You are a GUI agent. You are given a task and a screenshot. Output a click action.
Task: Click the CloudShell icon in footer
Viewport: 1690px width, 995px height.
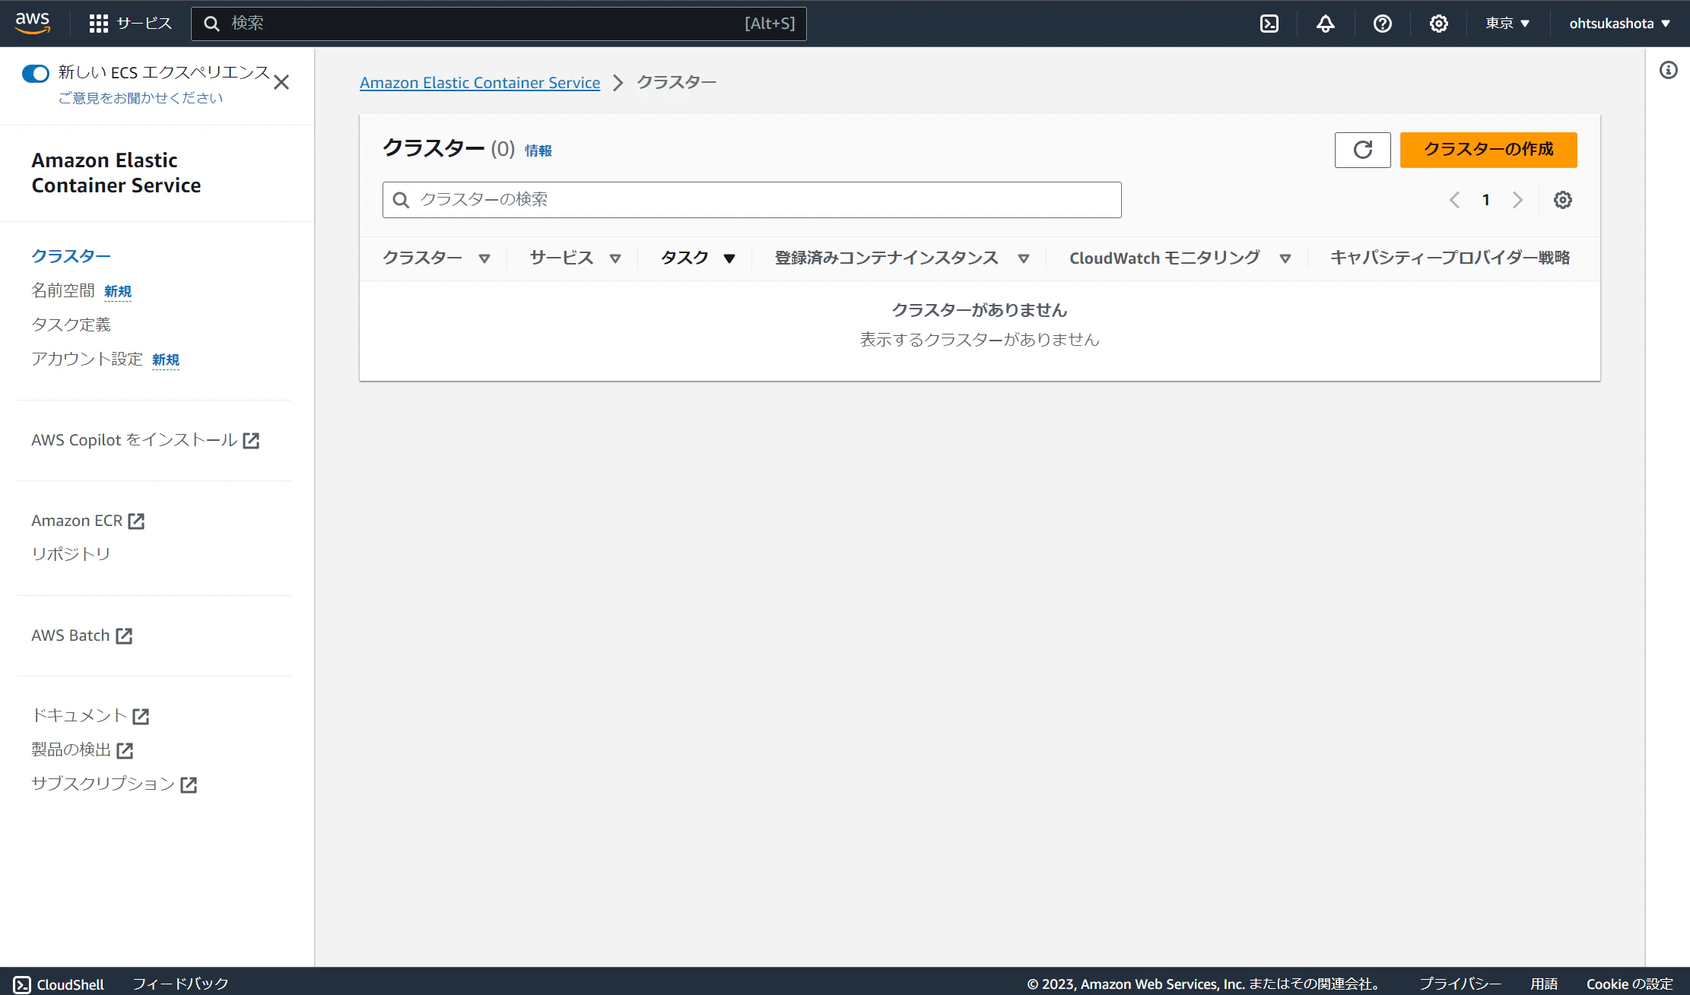[23, 984]
